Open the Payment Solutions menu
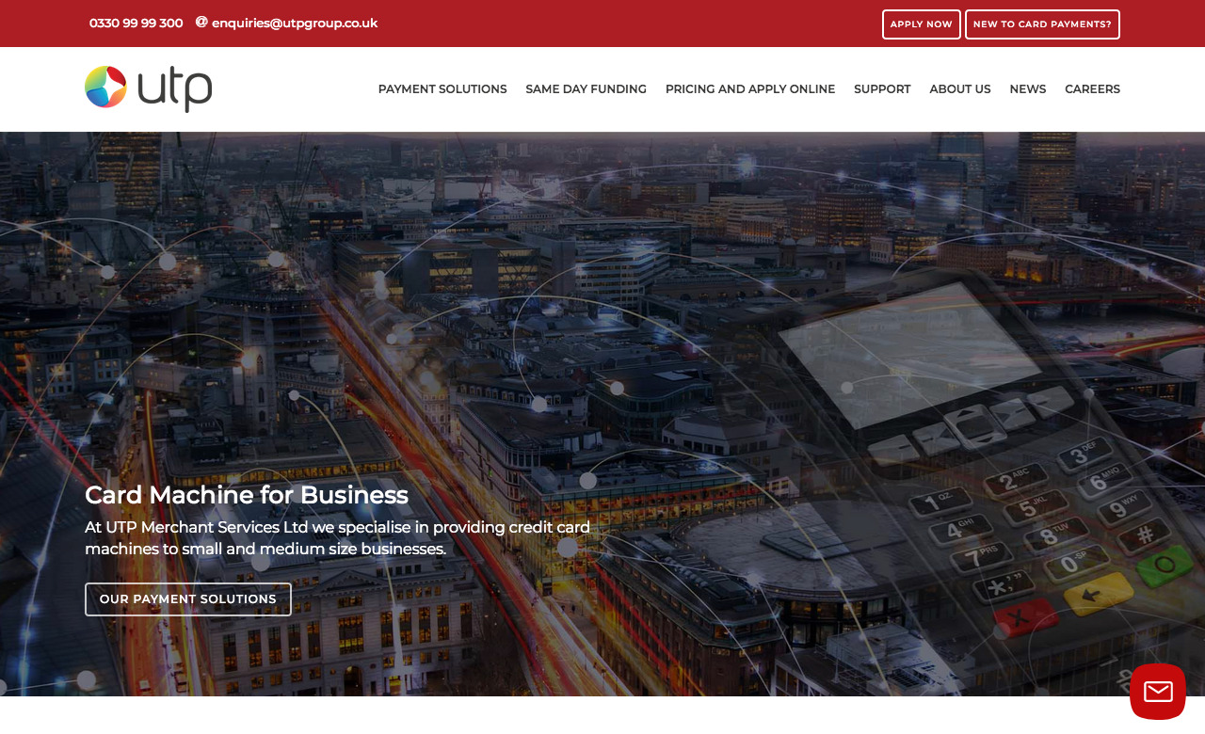The image size is (1205, 734). (x=442, y=89)
